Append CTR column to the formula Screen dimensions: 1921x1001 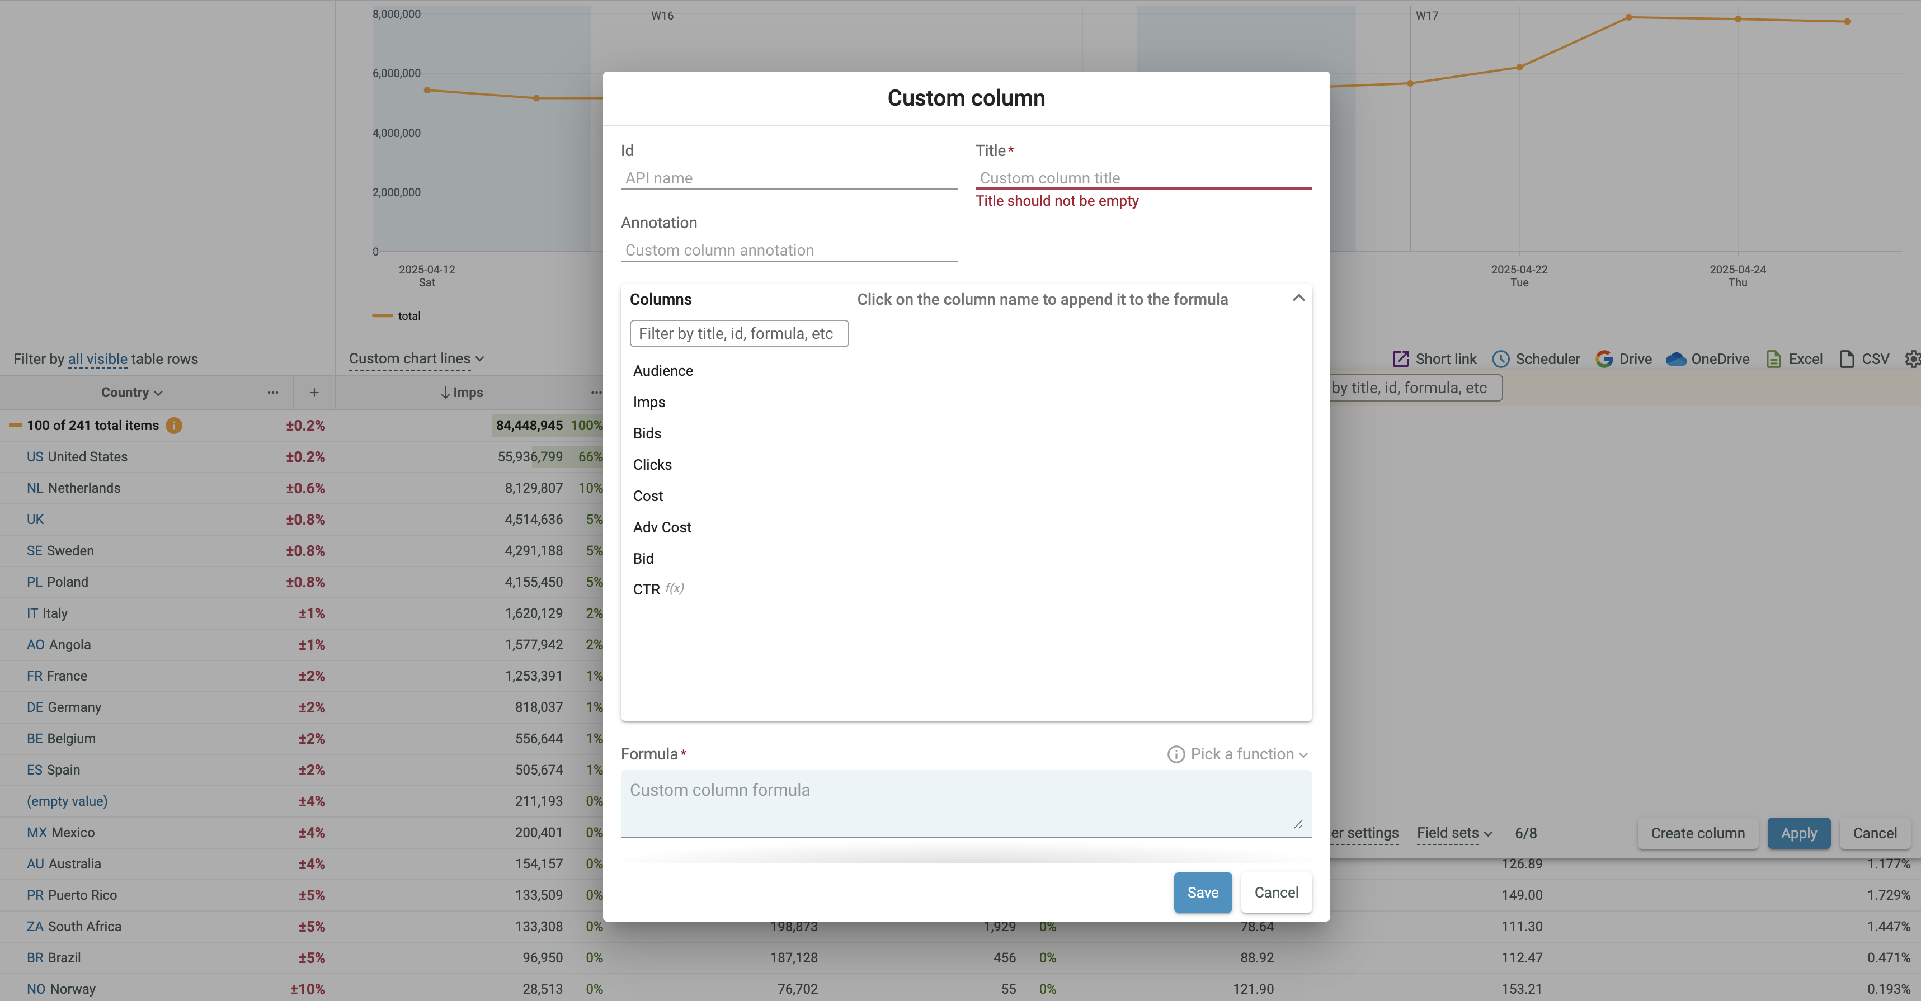[646, 589]
